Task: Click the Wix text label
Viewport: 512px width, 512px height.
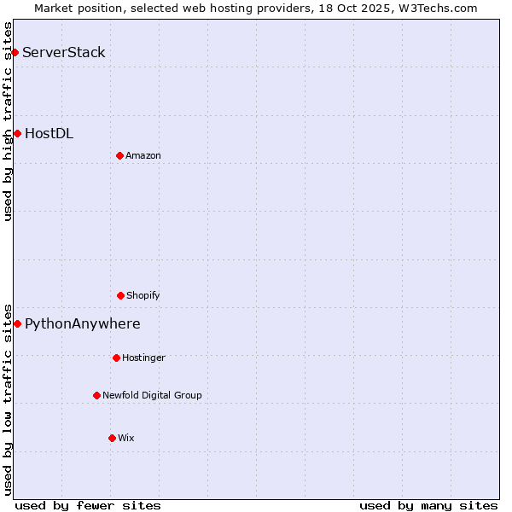Action: 126,439
